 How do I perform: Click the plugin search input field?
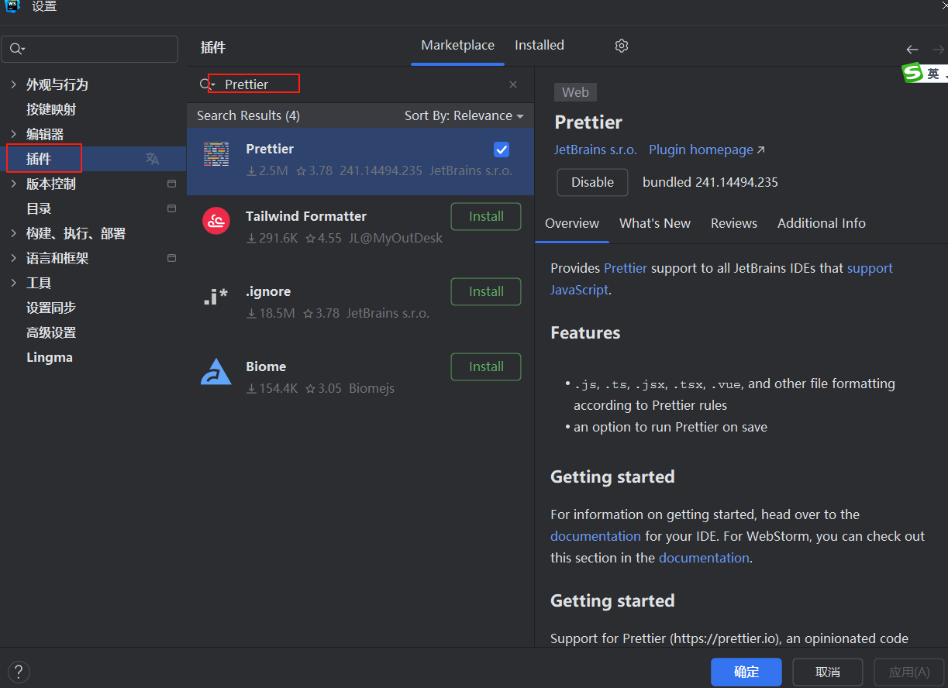(357, 84)
